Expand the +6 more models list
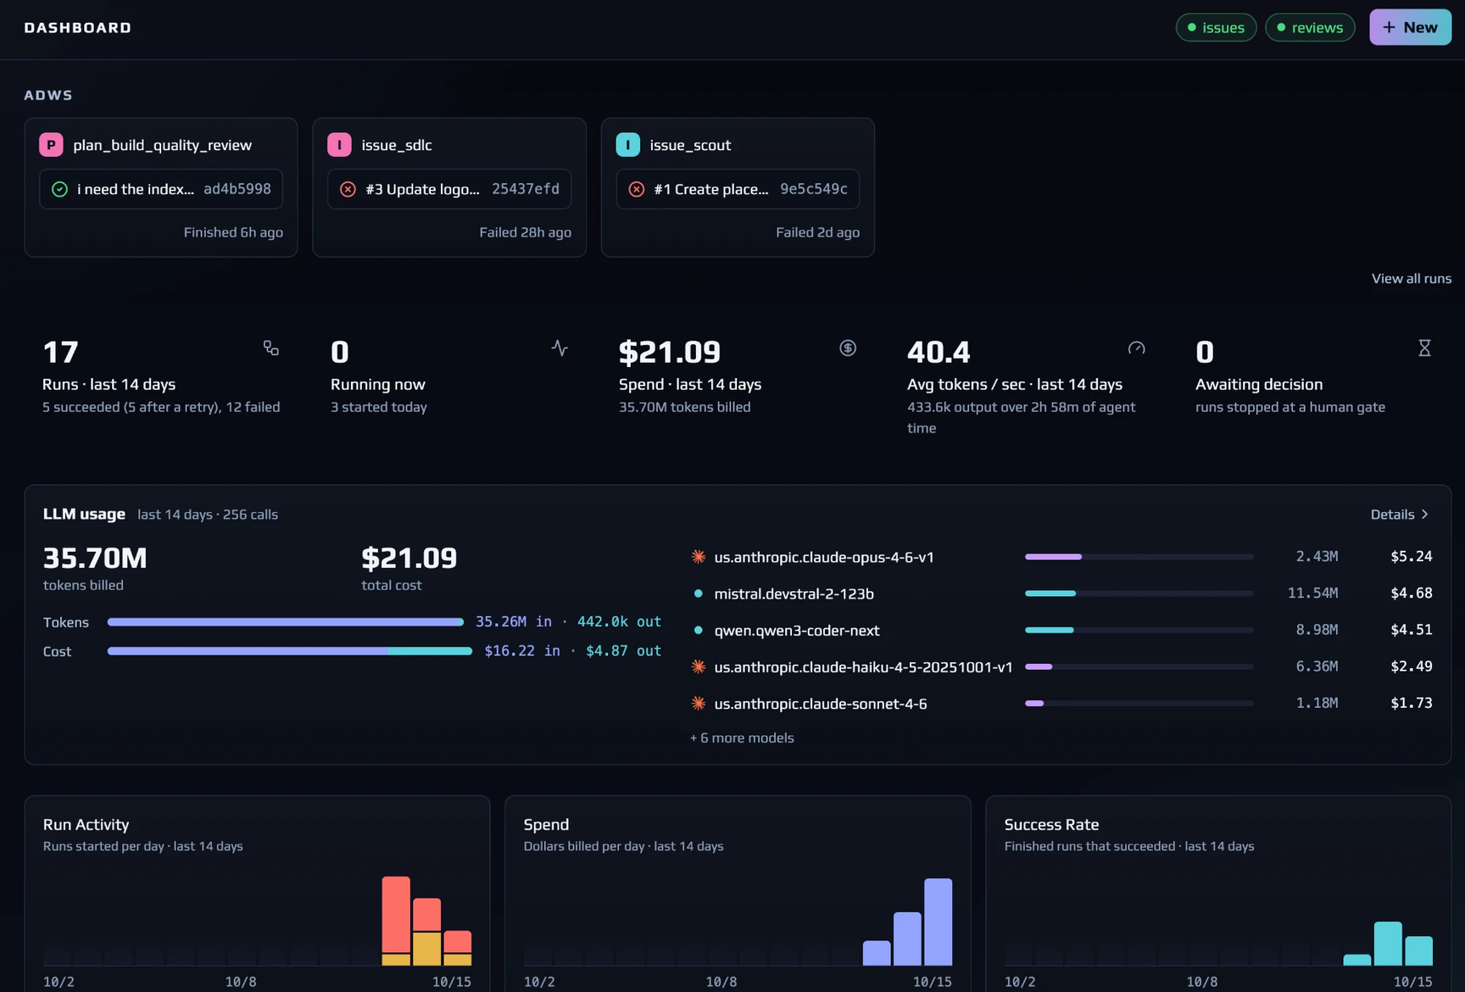 pos(742,738)
